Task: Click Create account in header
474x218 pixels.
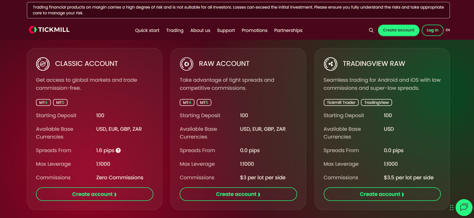Action: pos(398,30)
